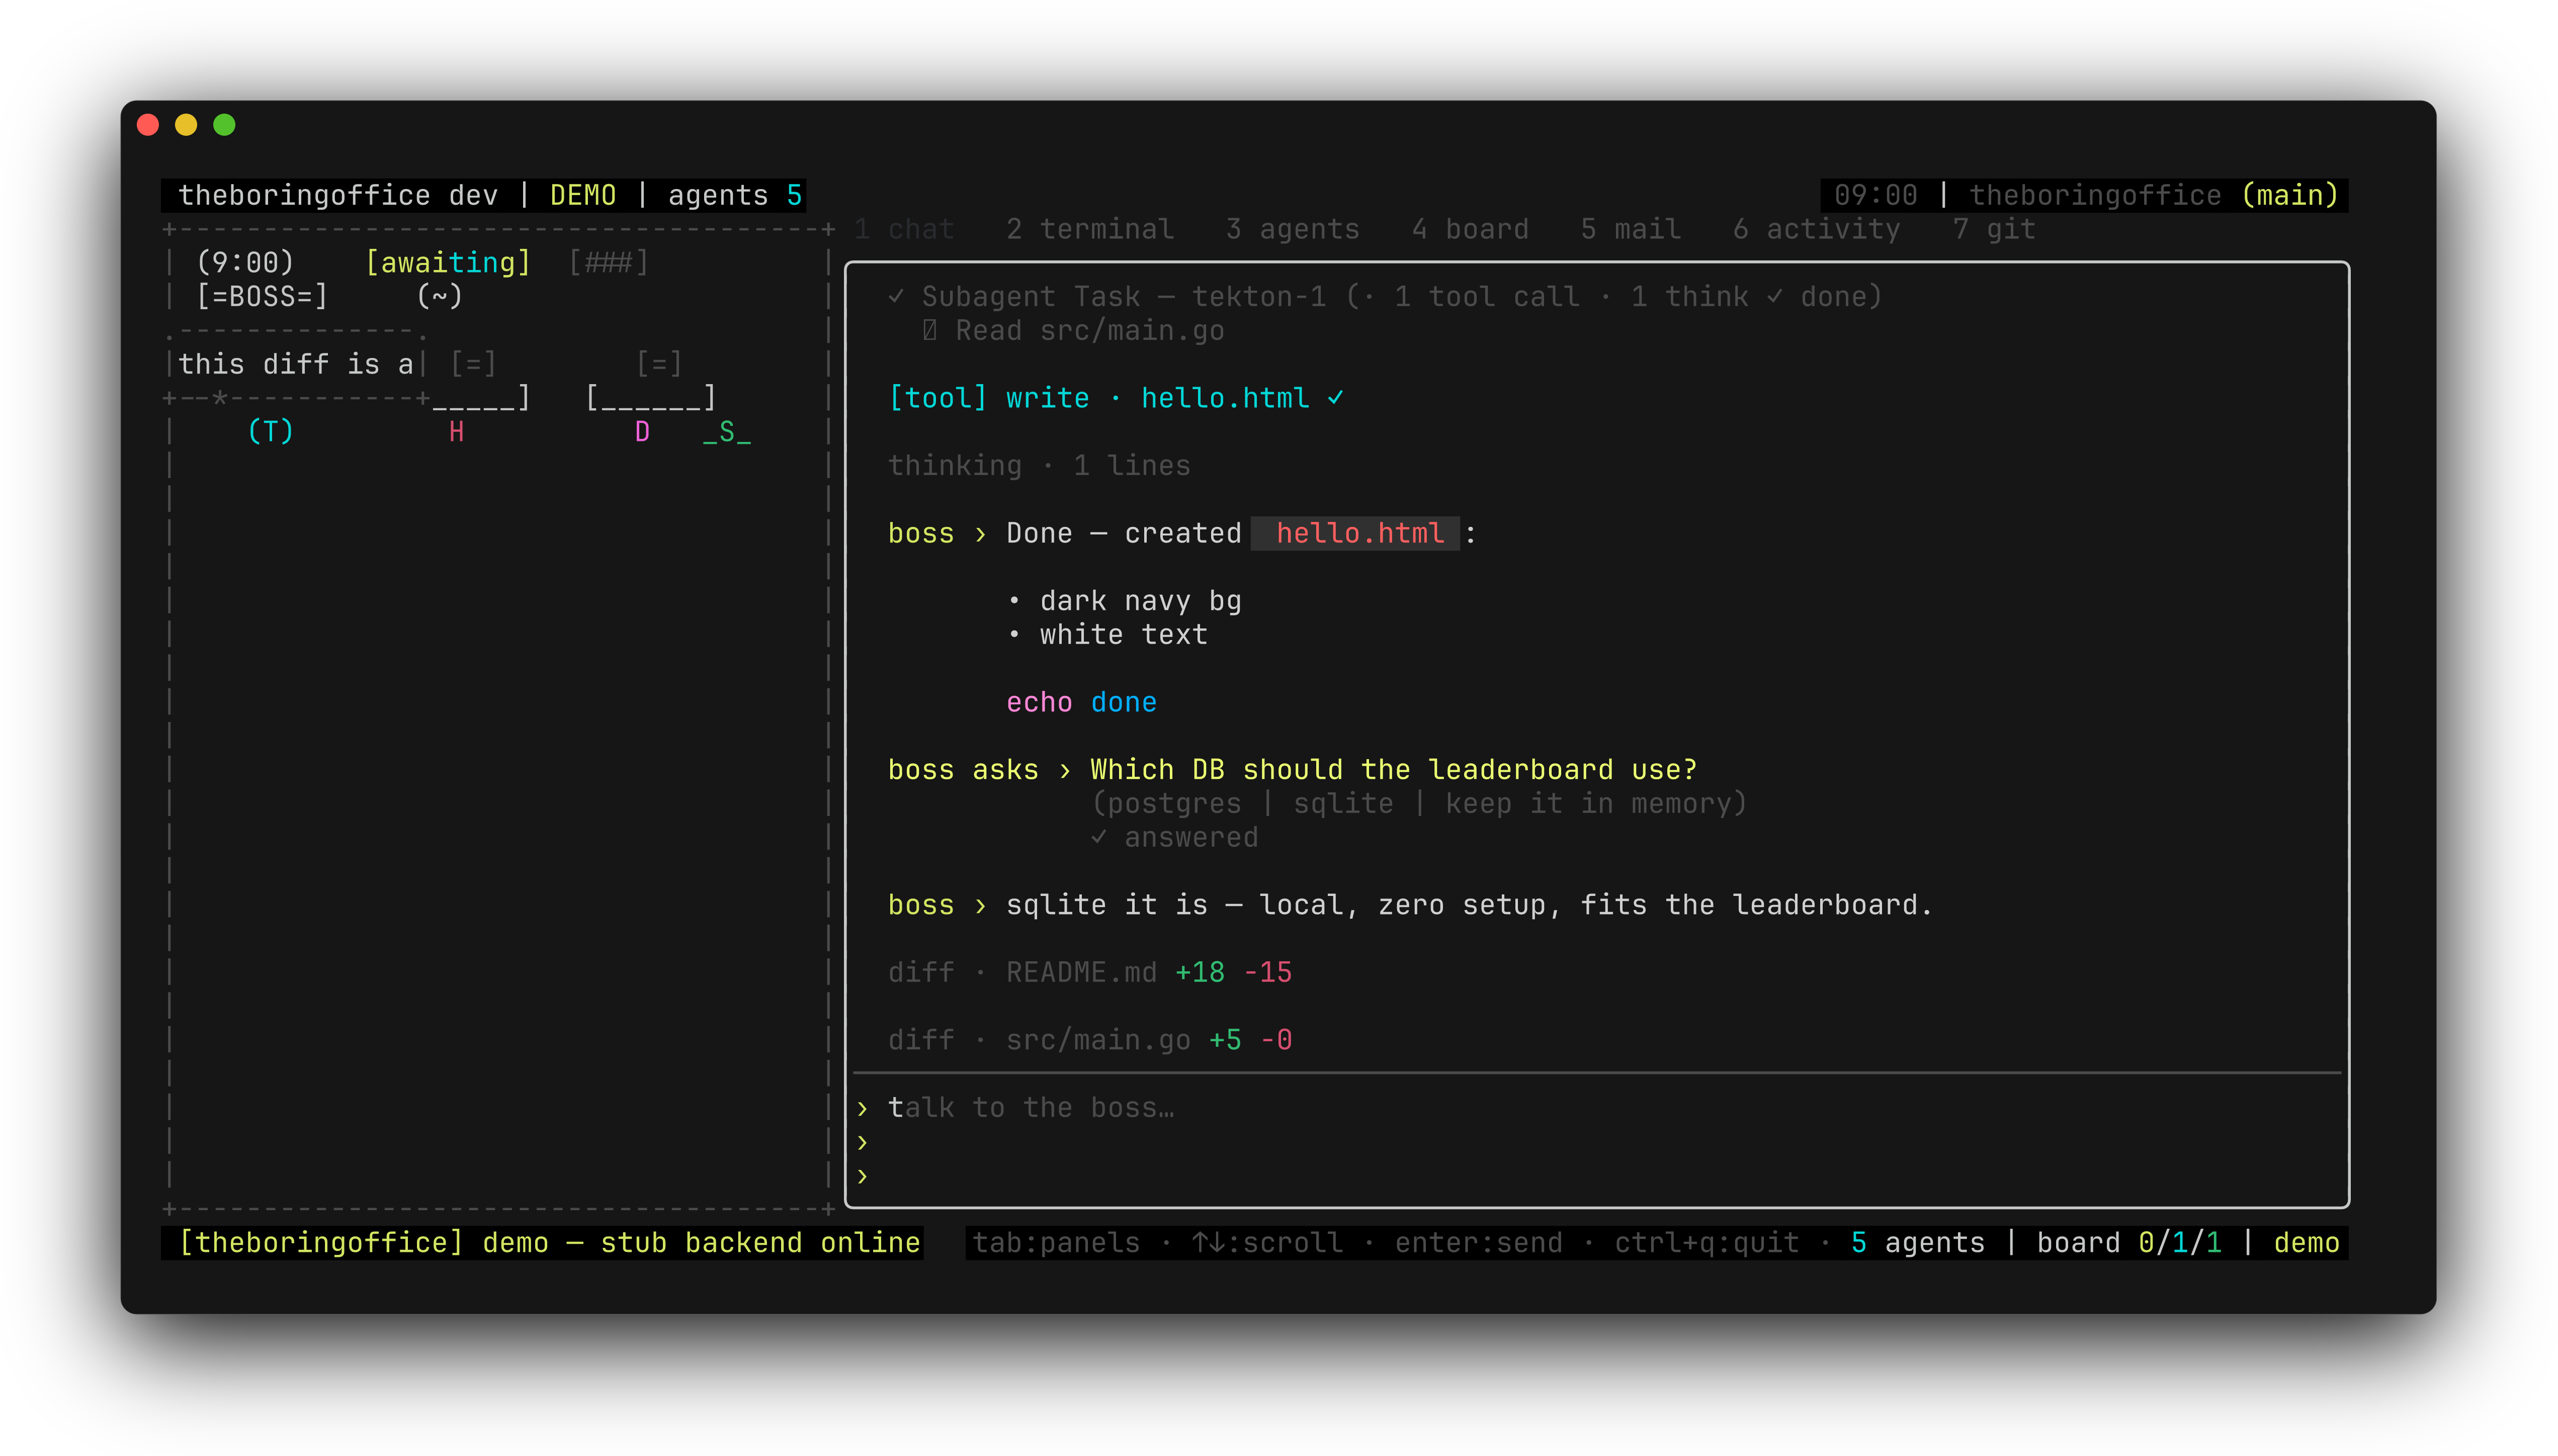
Task: Click the (~) boss character sprite
Action: [x=439, y=296]
